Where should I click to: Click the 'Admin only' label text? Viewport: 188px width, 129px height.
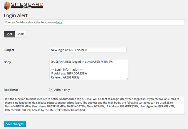62,90
